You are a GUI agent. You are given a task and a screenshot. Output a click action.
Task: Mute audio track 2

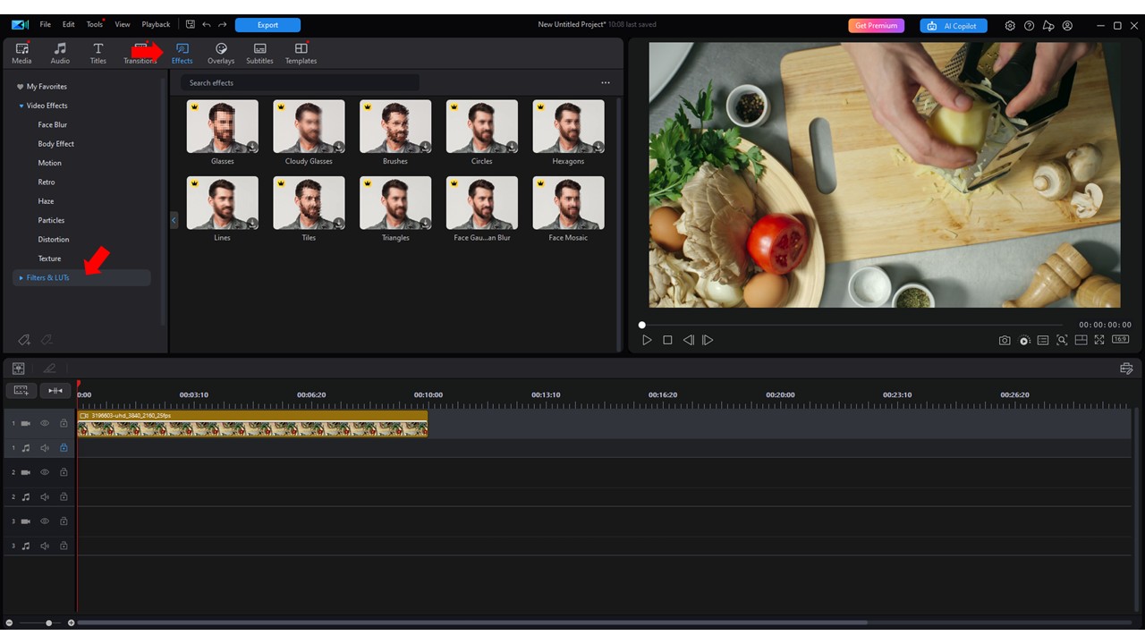45,496
